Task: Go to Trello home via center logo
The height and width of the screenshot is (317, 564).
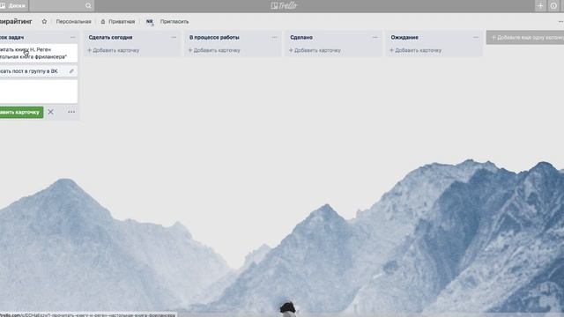Action: click(284, 5)
